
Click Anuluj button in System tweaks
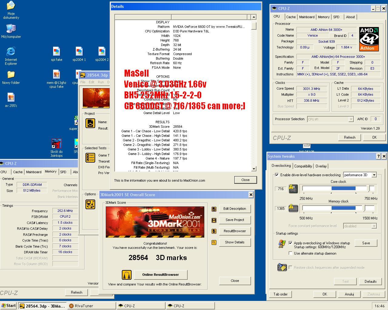(349, 294)
